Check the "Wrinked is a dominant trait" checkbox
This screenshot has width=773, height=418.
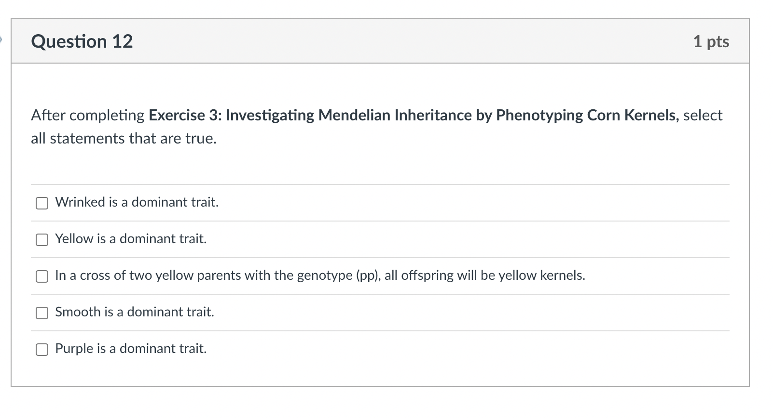(42, 203)
